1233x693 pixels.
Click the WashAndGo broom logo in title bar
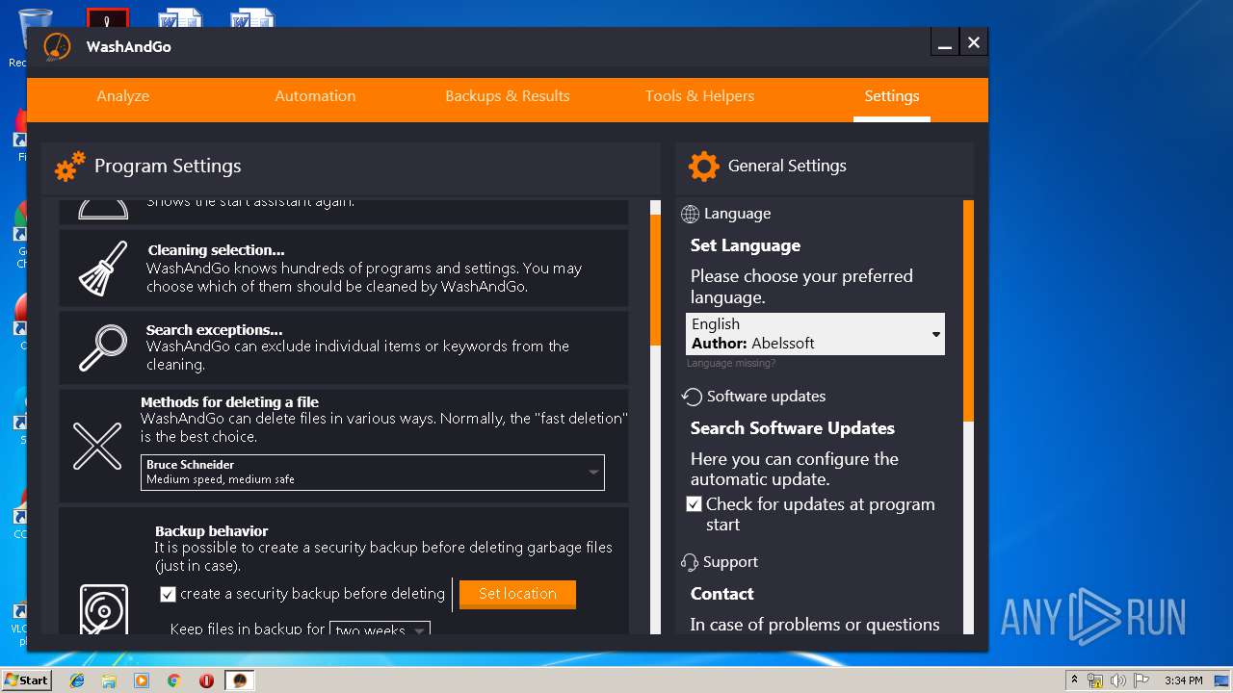tap(58, 46)
